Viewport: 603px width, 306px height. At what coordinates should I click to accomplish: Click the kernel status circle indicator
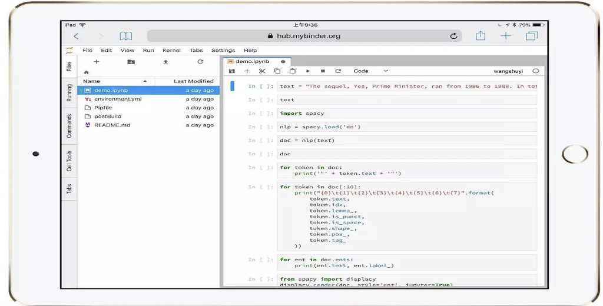[x=536, y=71]
